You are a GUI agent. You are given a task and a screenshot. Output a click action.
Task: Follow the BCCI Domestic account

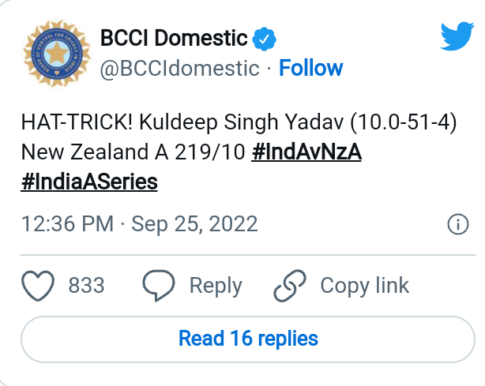310,69
